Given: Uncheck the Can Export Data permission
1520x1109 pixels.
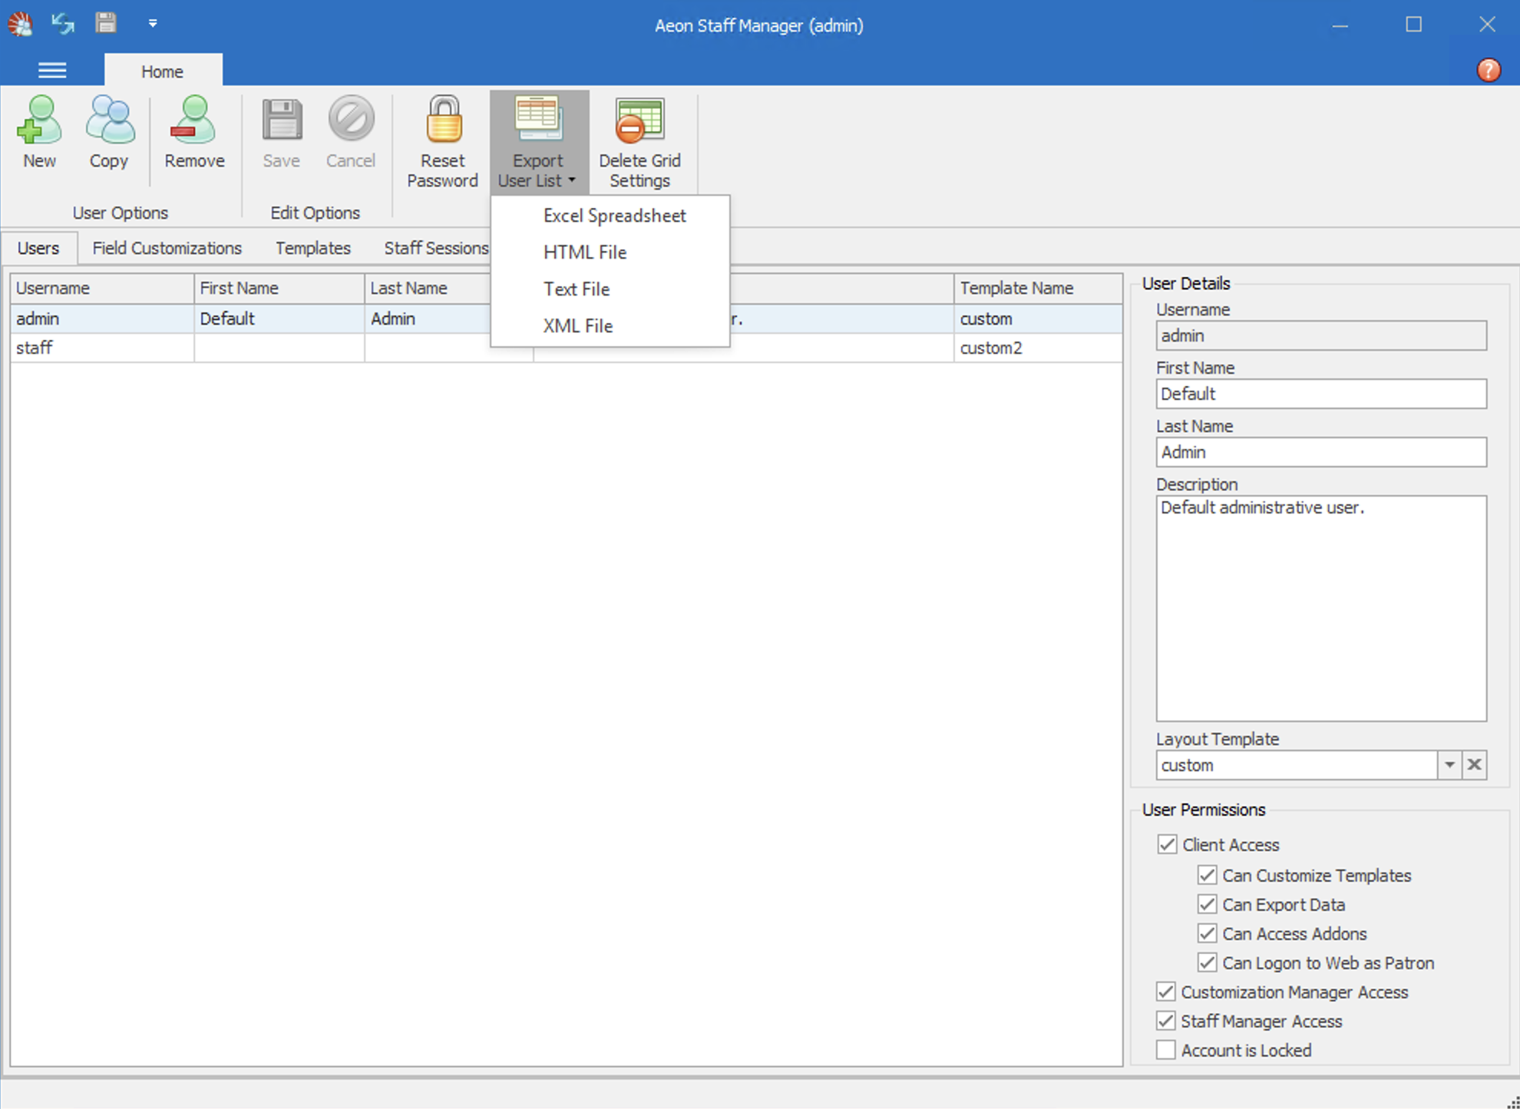Looking at the screenshot, I should pos(1207,904).
